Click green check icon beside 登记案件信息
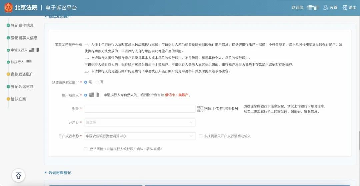360x186 pixels. (x=8, y=25)
